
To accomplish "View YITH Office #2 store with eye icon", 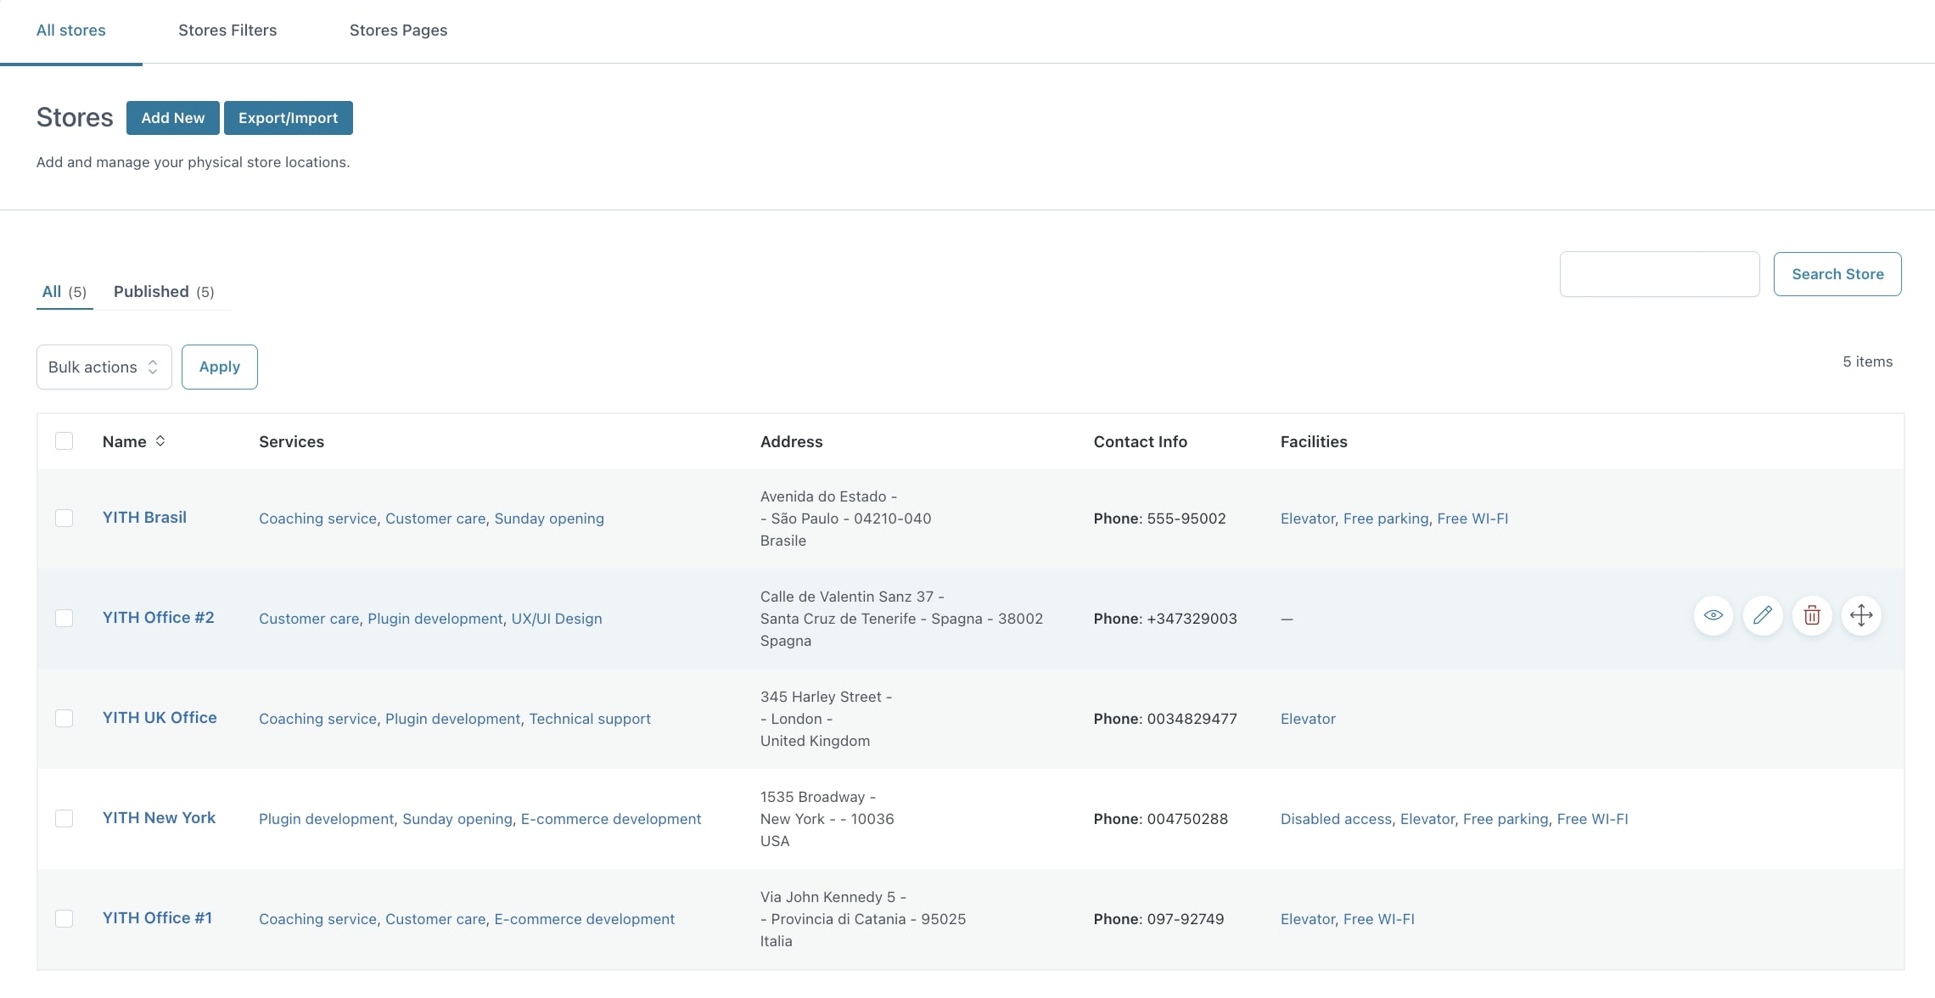I will pyautogui.click(x=1713, y=615).
